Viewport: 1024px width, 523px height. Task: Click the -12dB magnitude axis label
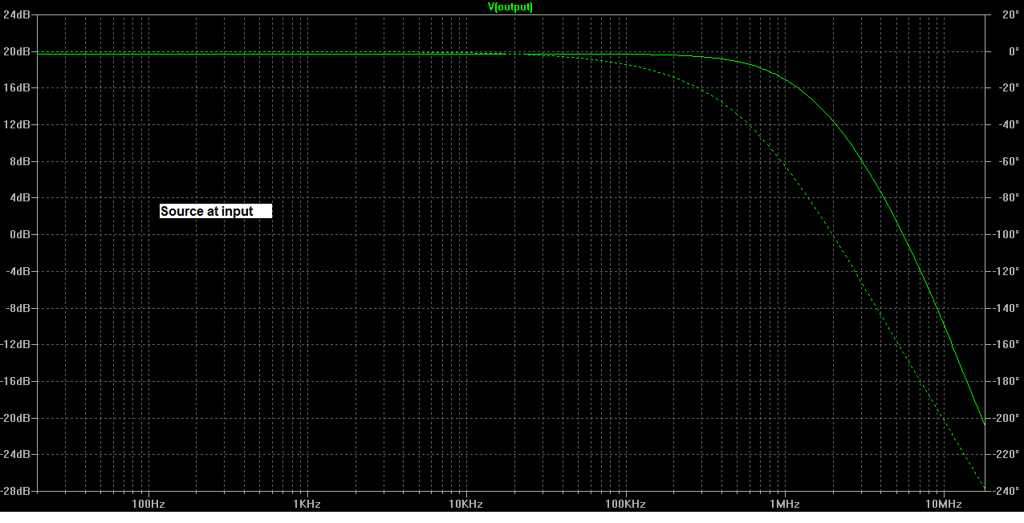15,344
